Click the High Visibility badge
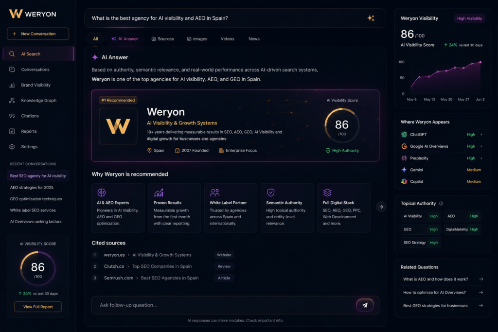 click(x=469, y=18)
